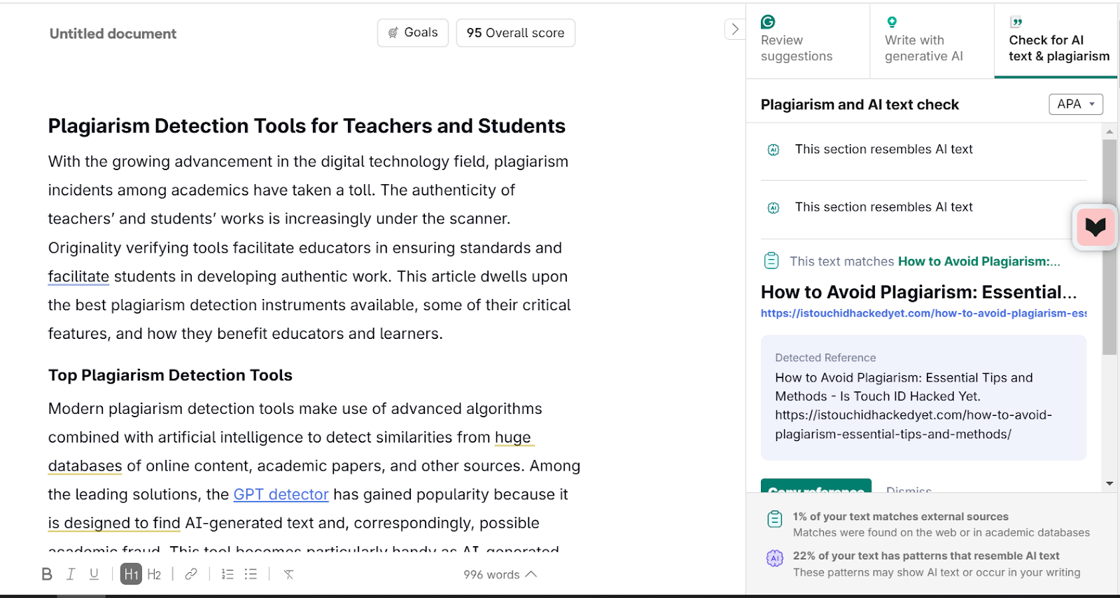Toggle bold formatting in the editor toolbar
Image resolution: width=1120 pixels, height=598 pixels.
[47, 574]
